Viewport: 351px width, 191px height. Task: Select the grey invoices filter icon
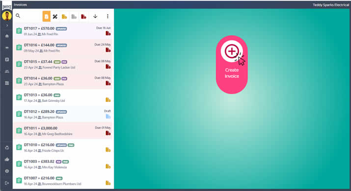[x=74, y=17]
